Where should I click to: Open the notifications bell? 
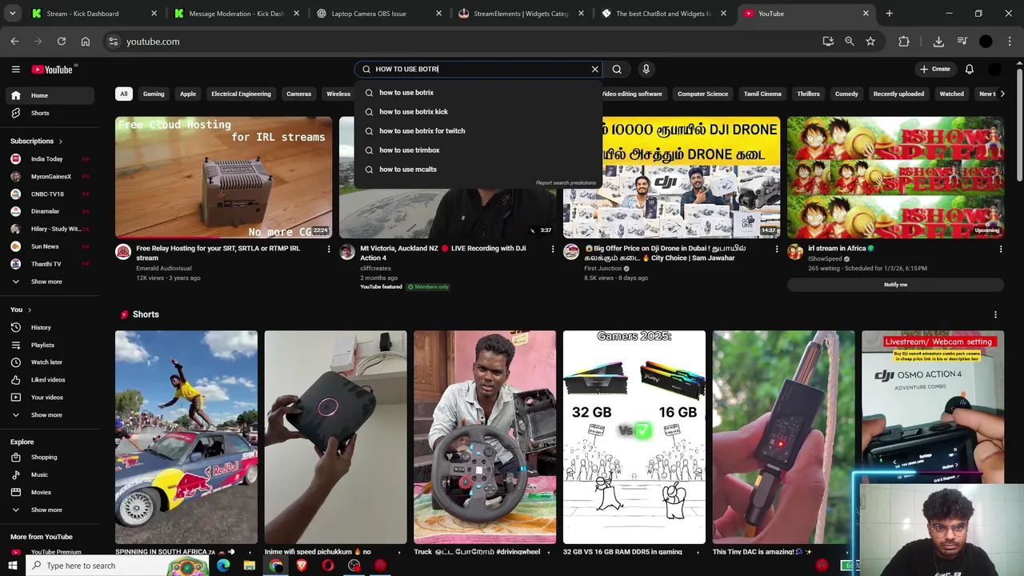pos(969,70)
